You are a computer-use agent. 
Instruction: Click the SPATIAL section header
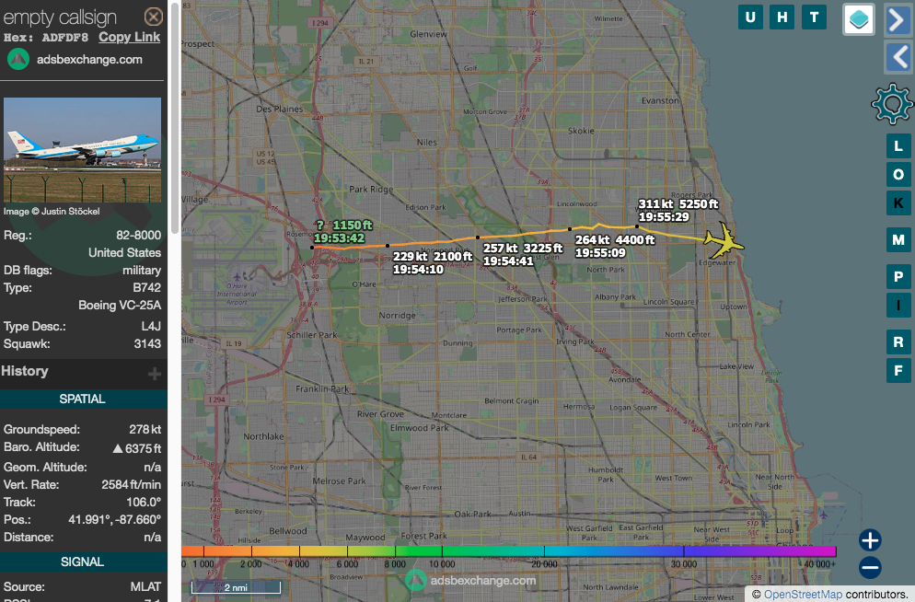point(82,399)
